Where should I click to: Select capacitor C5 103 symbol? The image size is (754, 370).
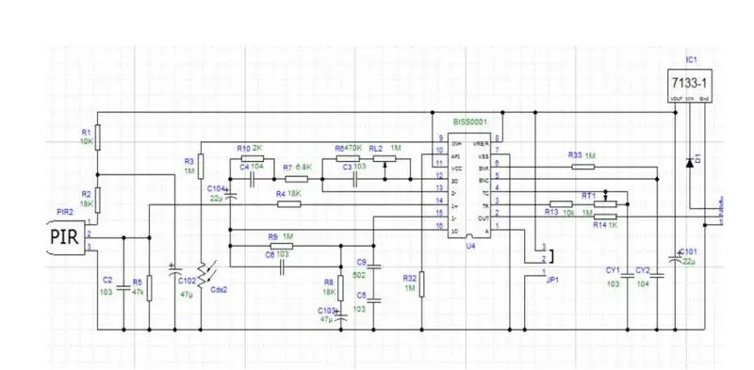(373, 301)
